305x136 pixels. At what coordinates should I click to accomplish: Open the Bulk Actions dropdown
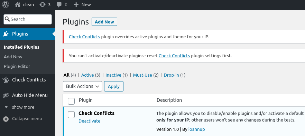click(82, 86)
